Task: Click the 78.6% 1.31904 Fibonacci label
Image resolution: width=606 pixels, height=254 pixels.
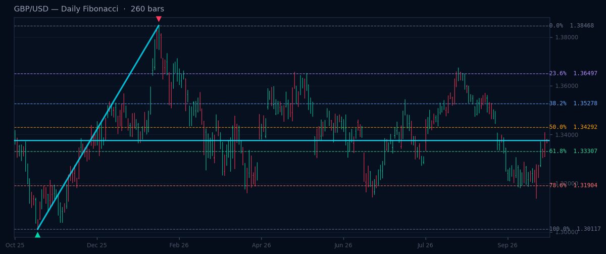Action: 573,185
